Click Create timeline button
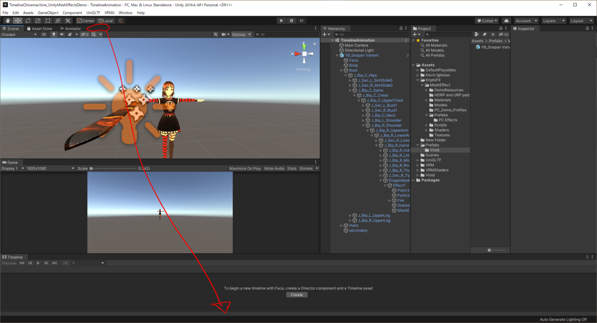597x323 pixels. [297, 295]
